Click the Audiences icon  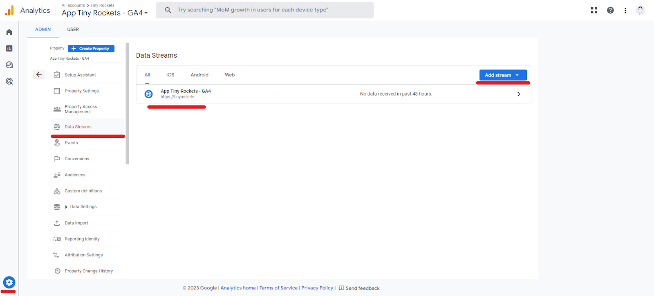57,175
